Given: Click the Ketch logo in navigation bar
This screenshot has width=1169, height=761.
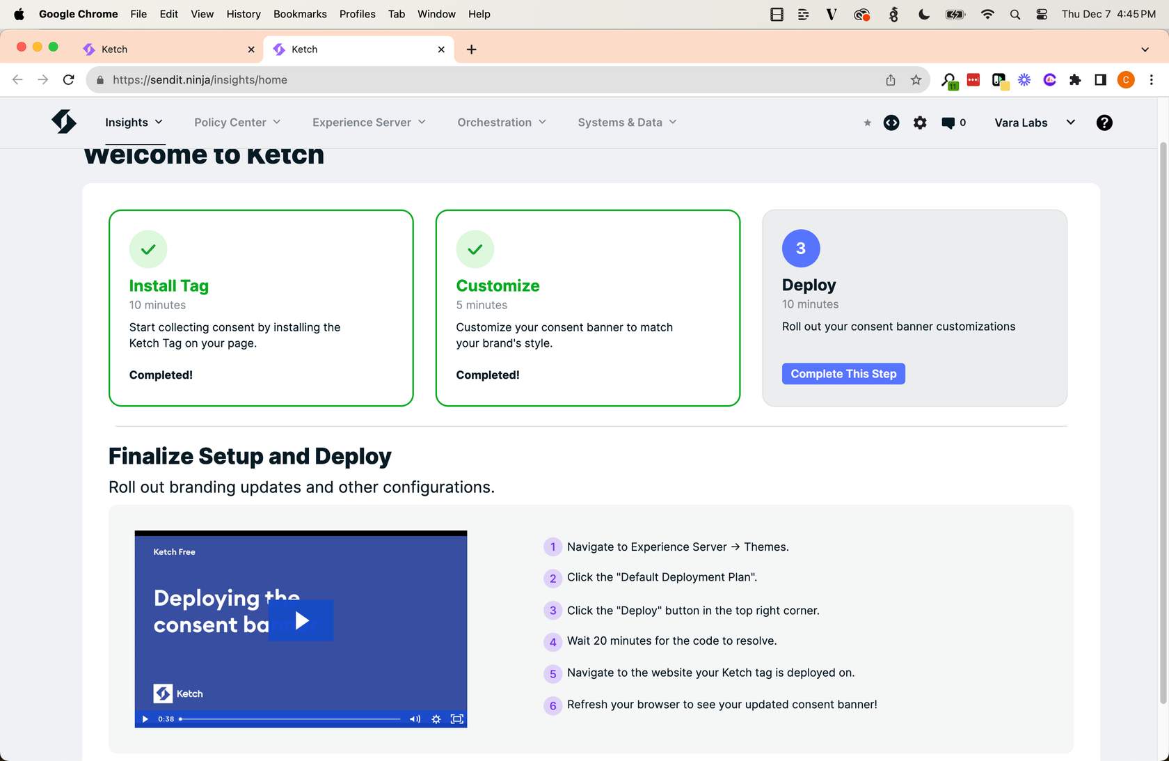Looking at the screenshot, I should (63, 122).
